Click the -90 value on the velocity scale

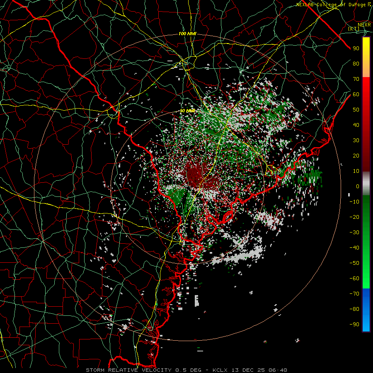[x=354, y=325]
